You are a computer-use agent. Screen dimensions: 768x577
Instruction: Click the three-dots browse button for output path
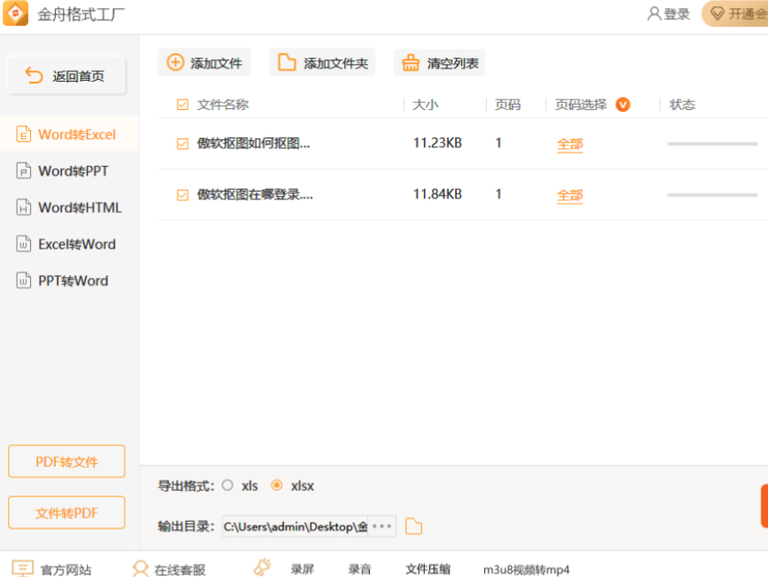[x=381, y=526]
